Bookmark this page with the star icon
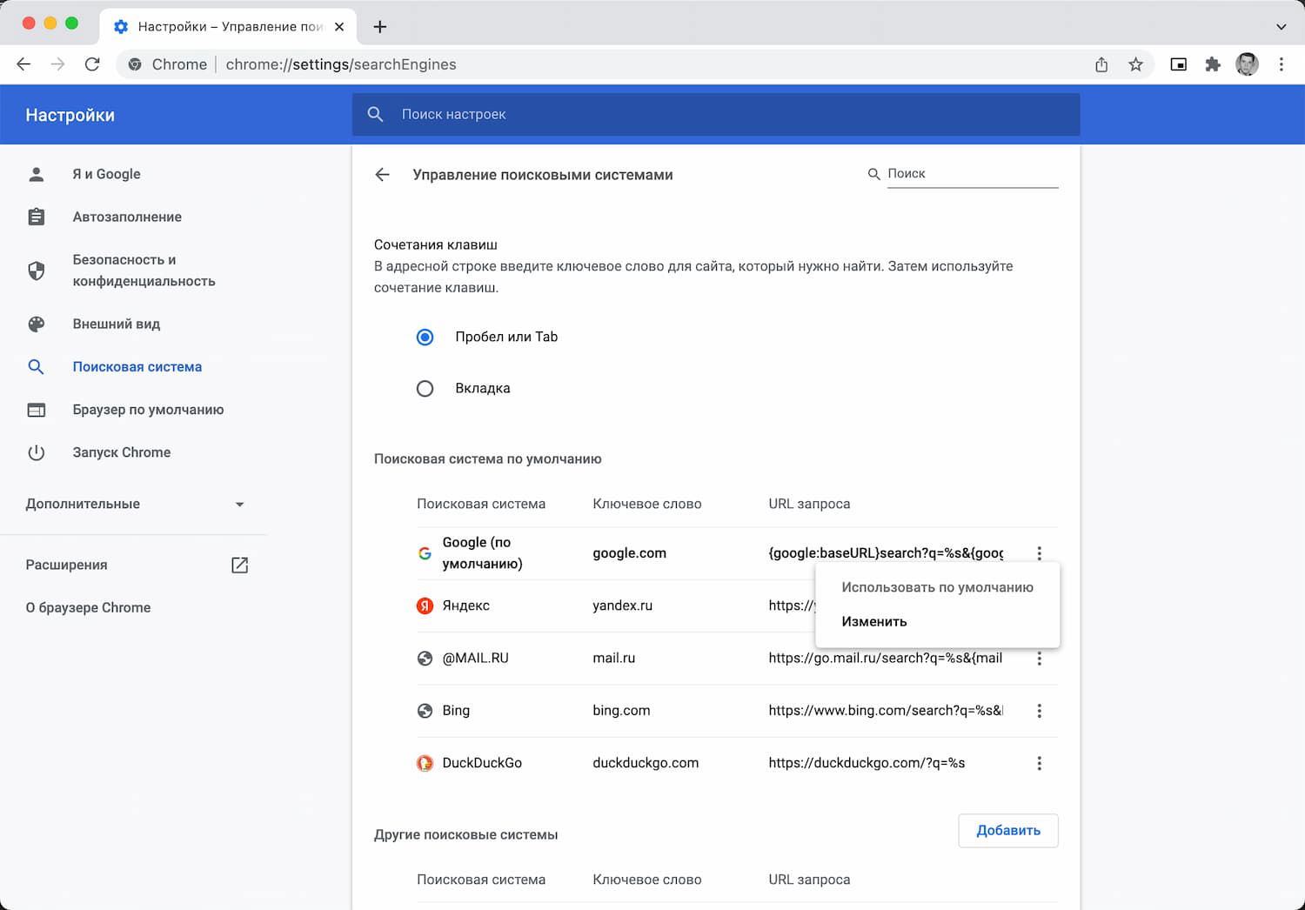This screenshot has height=910, width=1305. 1135,64
